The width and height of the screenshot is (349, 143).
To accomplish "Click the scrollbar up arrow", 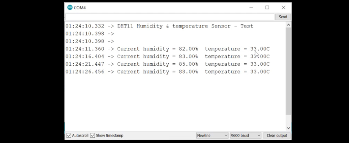I will (x=288, y=25).
